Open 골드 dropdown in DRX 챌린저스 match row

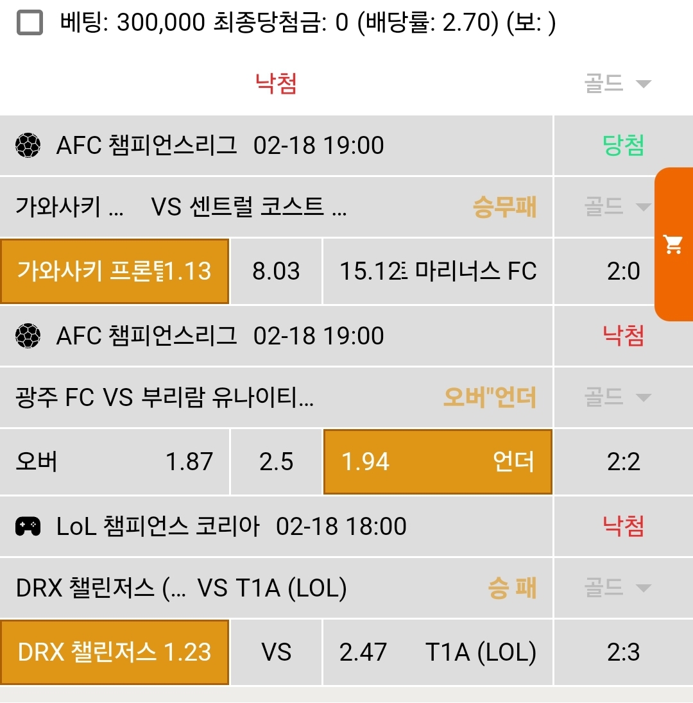pyautogui.click(x=617, y=588)
